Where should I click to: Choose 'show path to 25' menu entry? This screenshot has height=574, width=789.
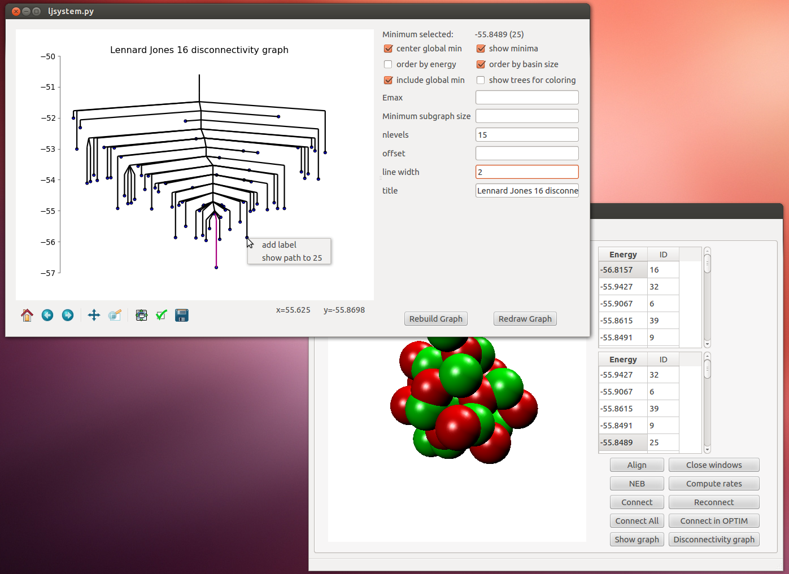click(291, 258)
